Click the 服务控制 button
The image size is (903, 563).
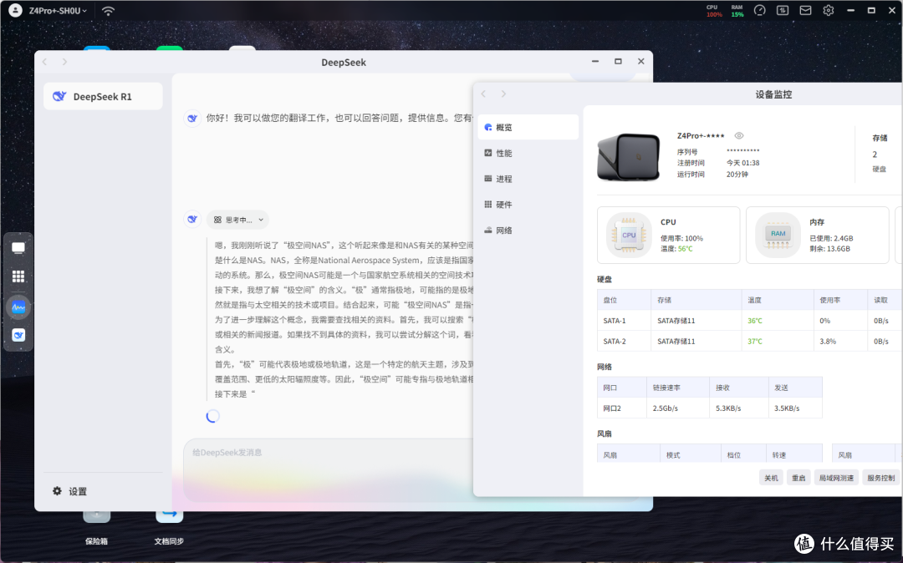[880, 478]
